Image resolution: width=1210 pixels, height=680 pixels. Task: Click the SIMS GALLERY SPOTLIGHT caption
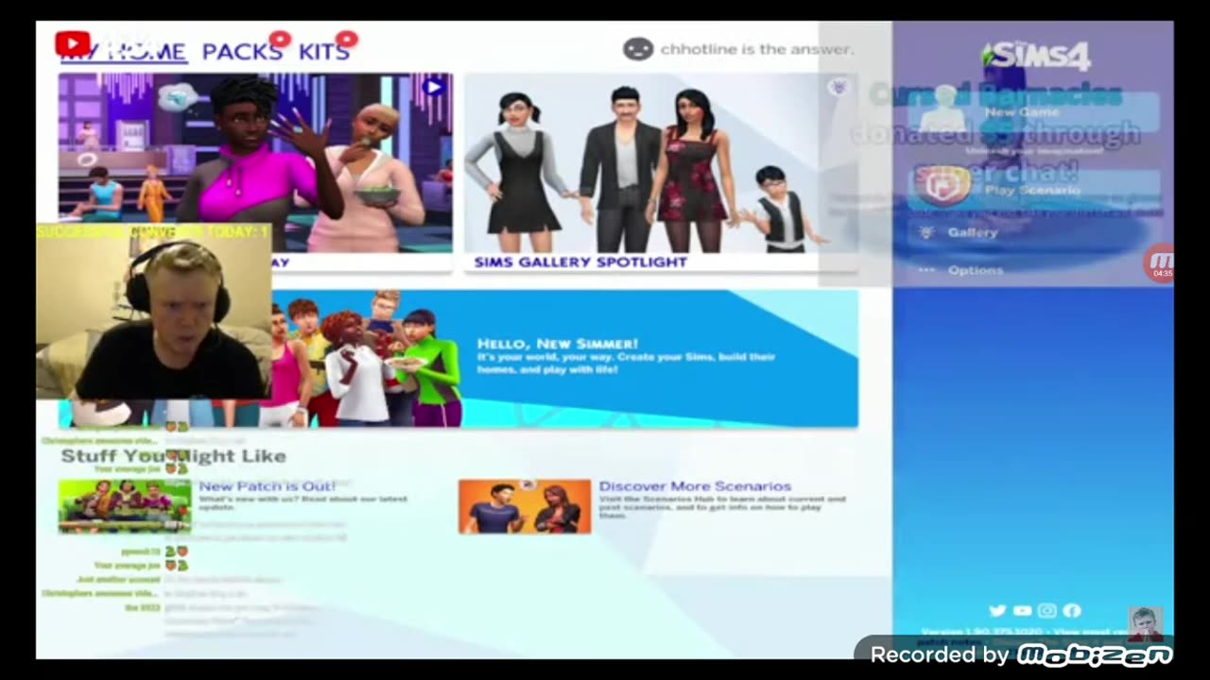580,263
